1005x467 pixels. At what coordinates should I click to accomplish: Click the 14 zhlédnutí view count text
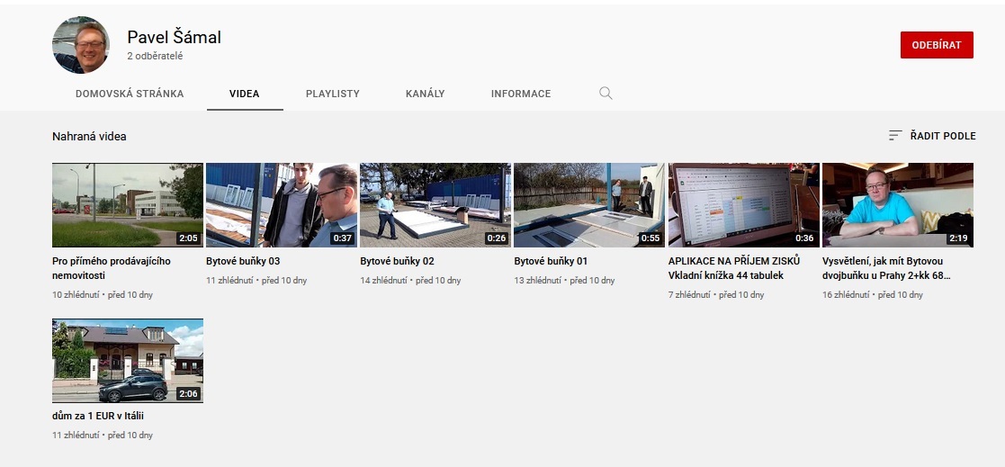click(383, 281)
